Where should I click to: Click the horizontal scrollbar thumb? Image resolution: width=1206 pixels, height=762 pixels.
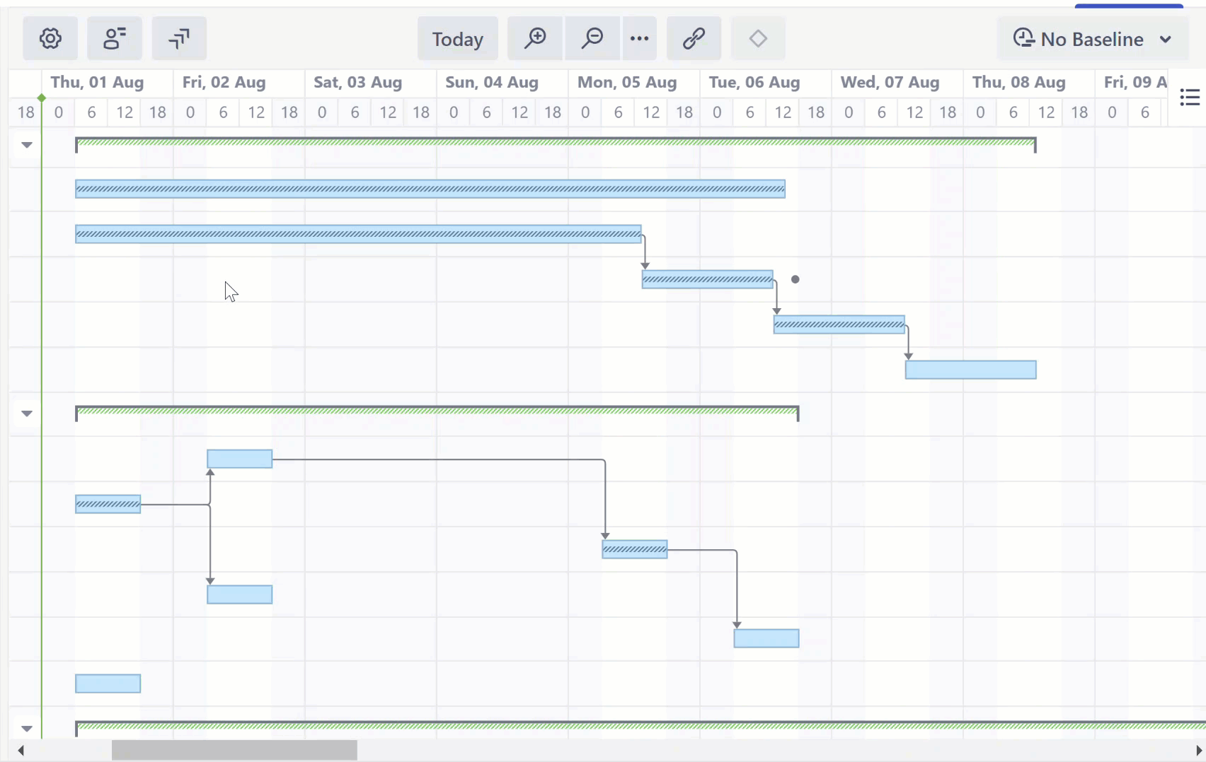[x=234, y=751]
